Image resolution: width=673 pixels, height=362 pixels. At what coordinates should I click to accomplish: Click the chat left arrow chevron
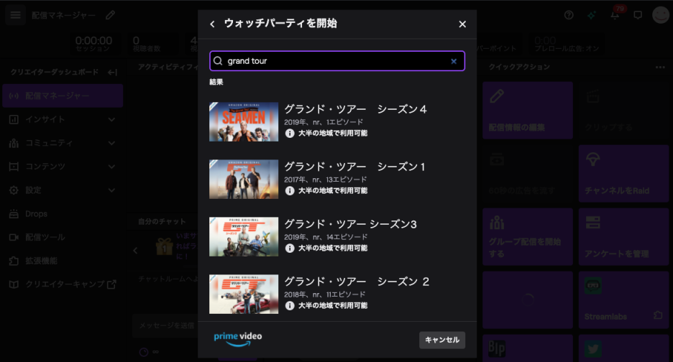(135, 251)
